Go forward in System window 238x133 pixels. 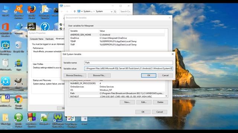pyautogui.click(x=67, y=11)
